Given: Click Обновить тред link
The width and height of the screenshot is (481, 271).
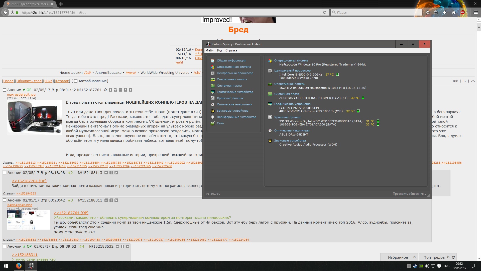Looking at the screenshot, I should pyautogui.click(x=29, y=81).
